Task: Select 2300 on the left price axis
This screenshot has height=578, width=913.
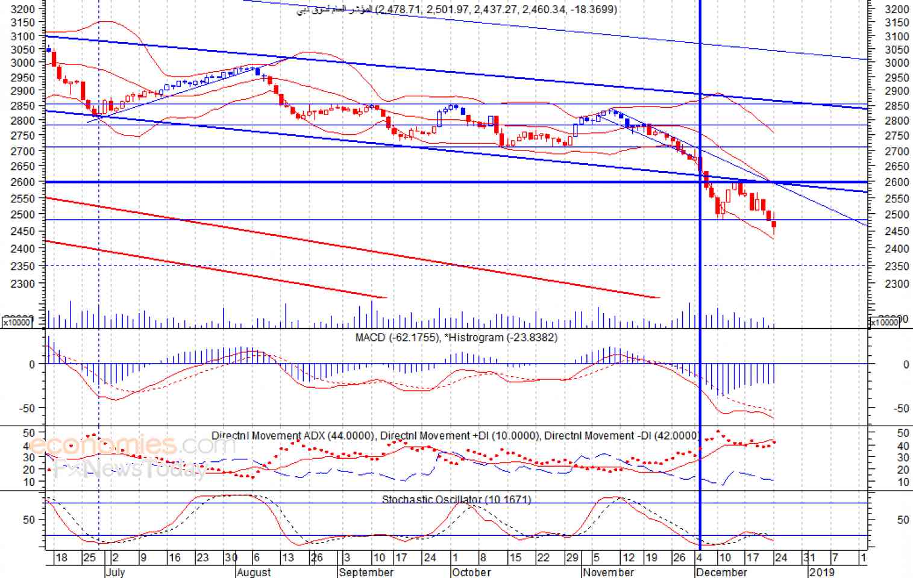Action: [x=22, y=284]
